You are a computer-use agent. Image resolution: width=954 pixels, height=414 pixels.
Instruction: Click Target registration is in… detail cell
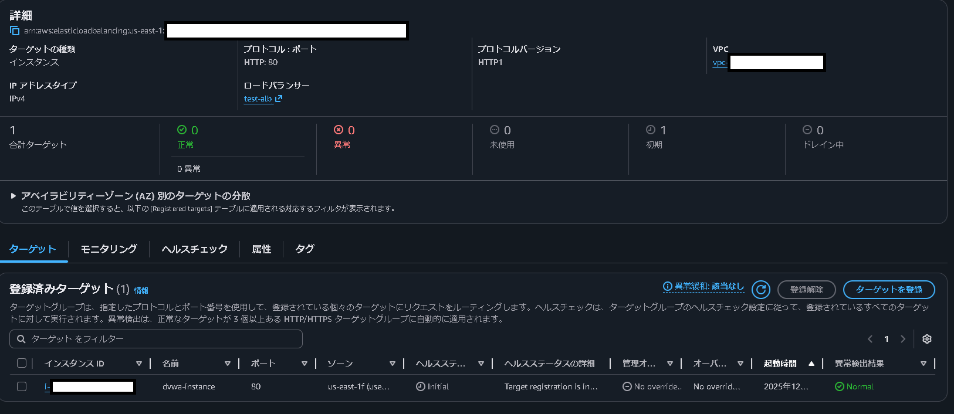551,386
